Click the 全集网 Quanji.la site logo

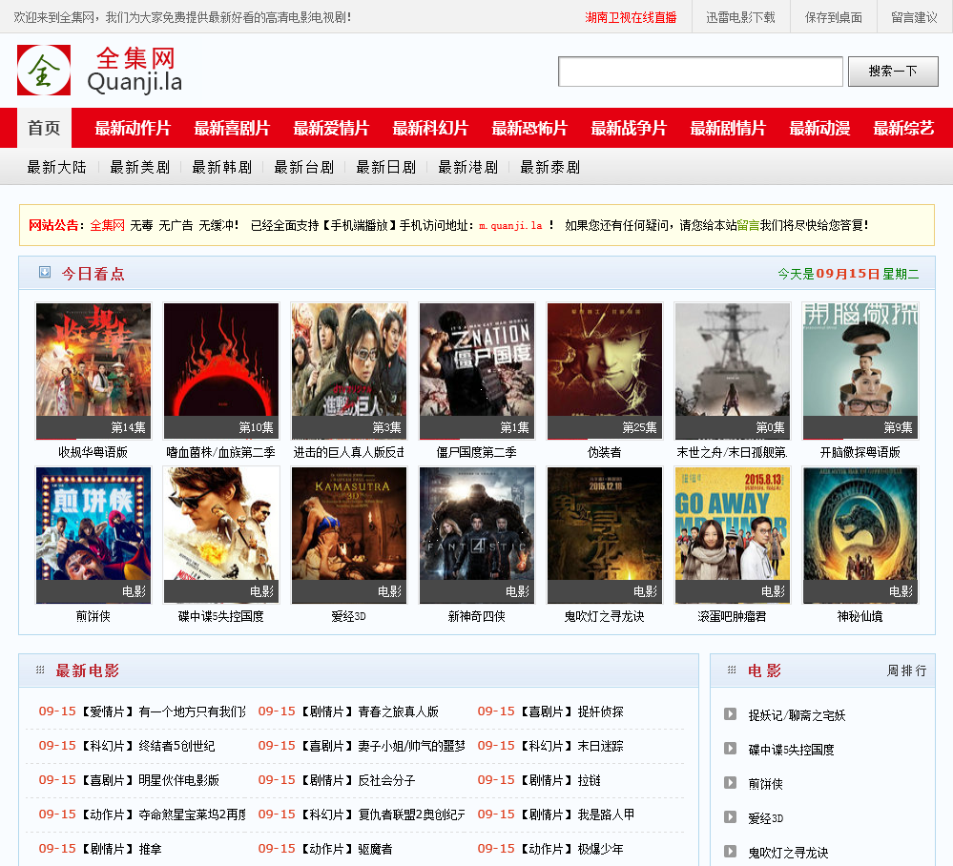pos(99,71)
